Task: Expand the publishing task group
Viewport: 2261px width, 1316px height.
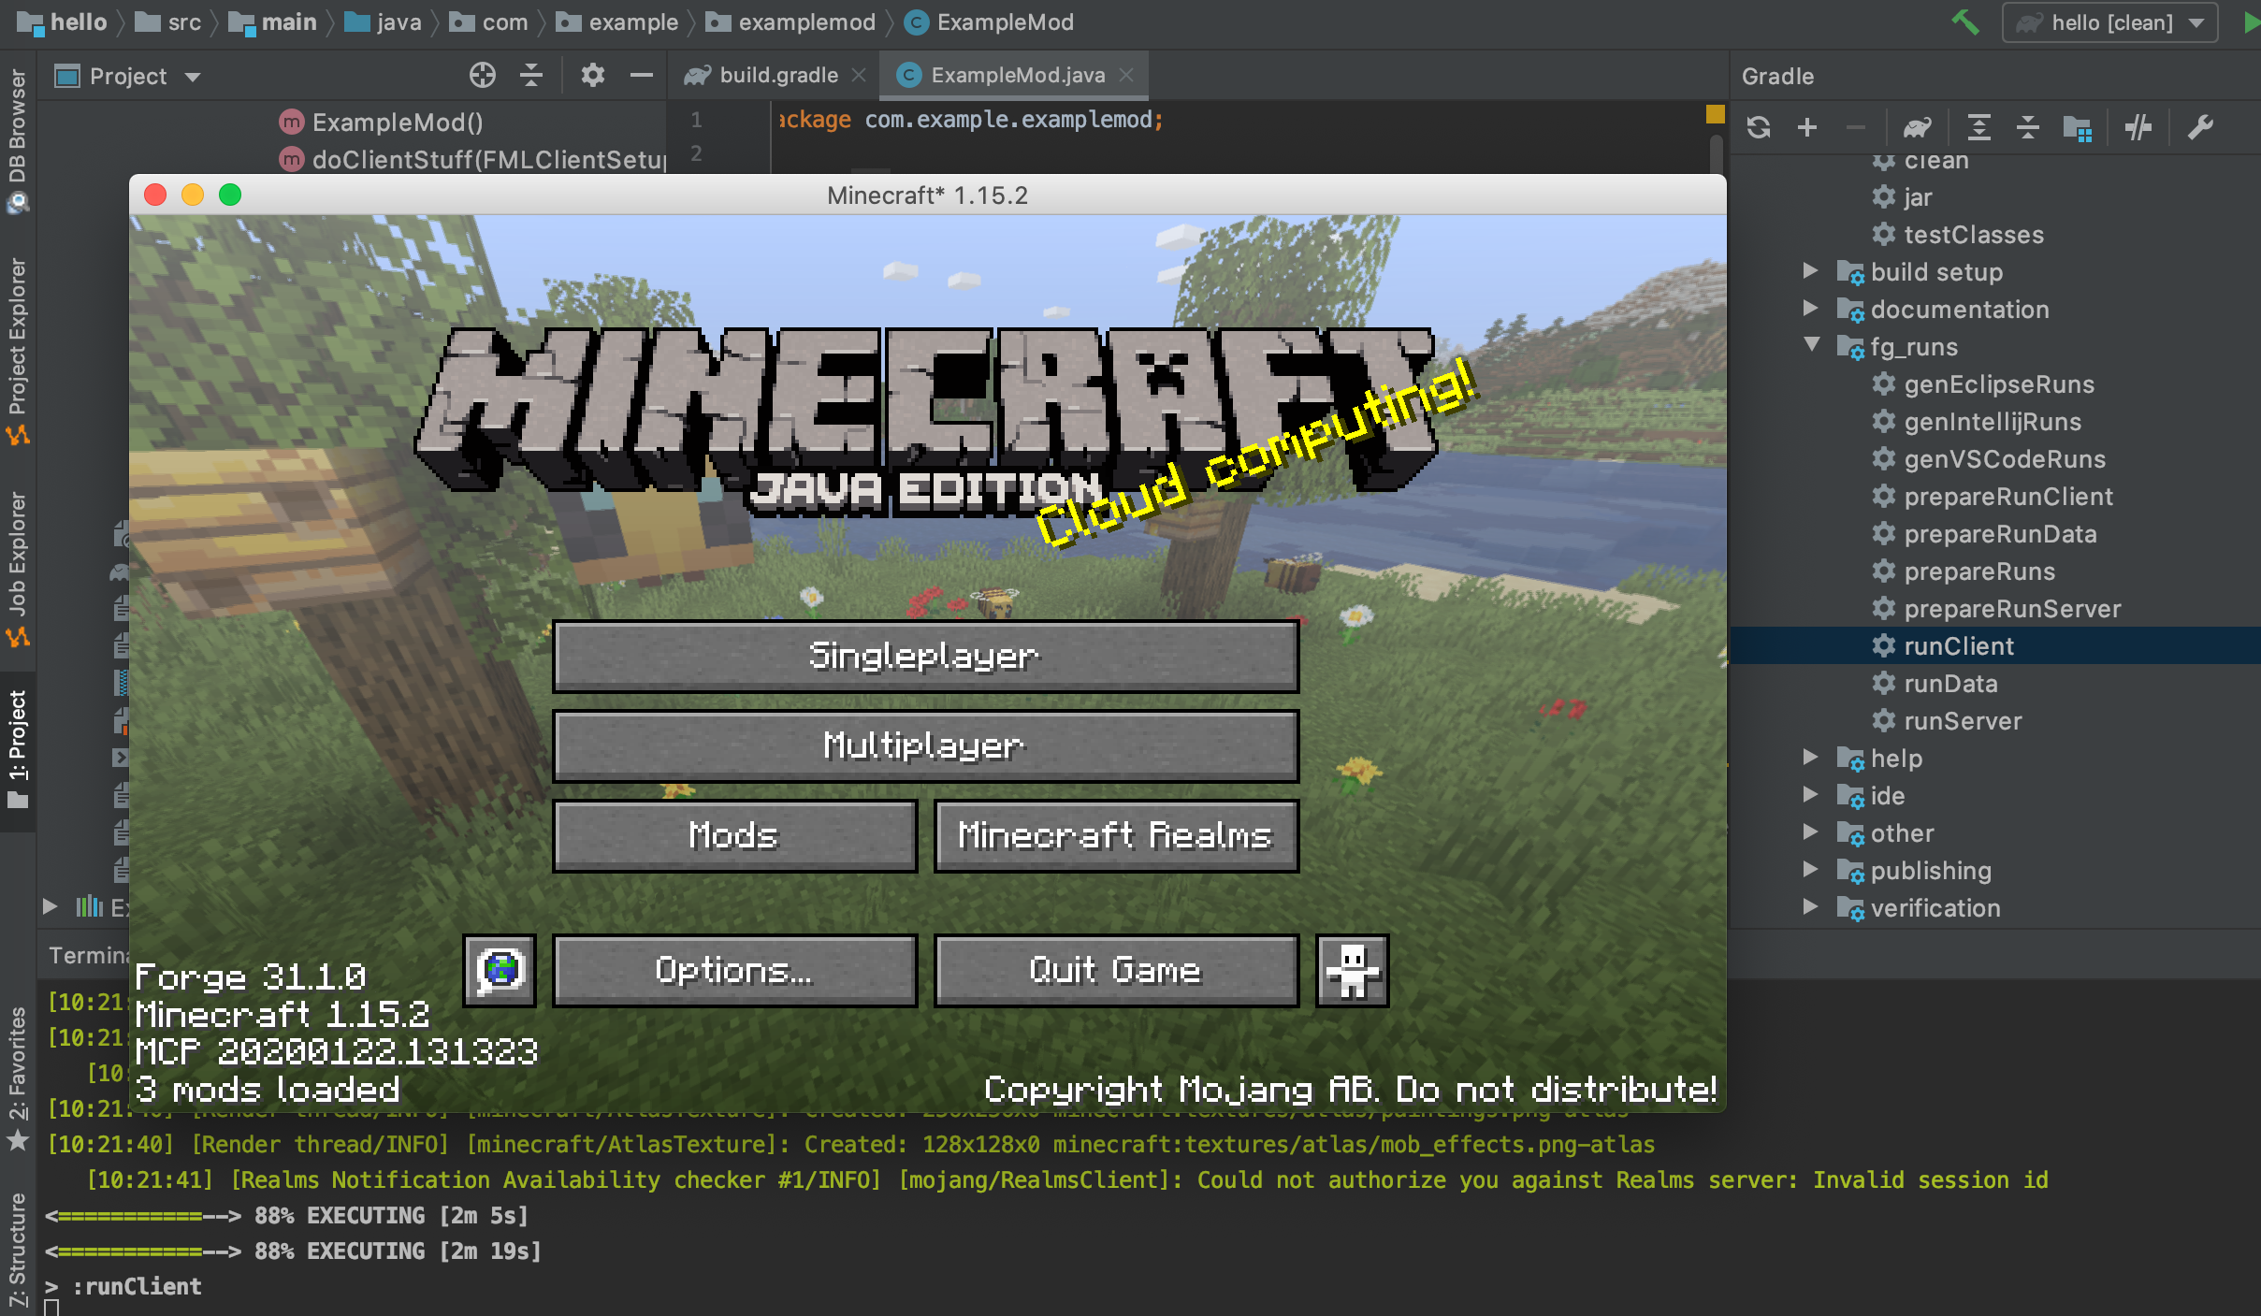Action: click(1811, 870)
